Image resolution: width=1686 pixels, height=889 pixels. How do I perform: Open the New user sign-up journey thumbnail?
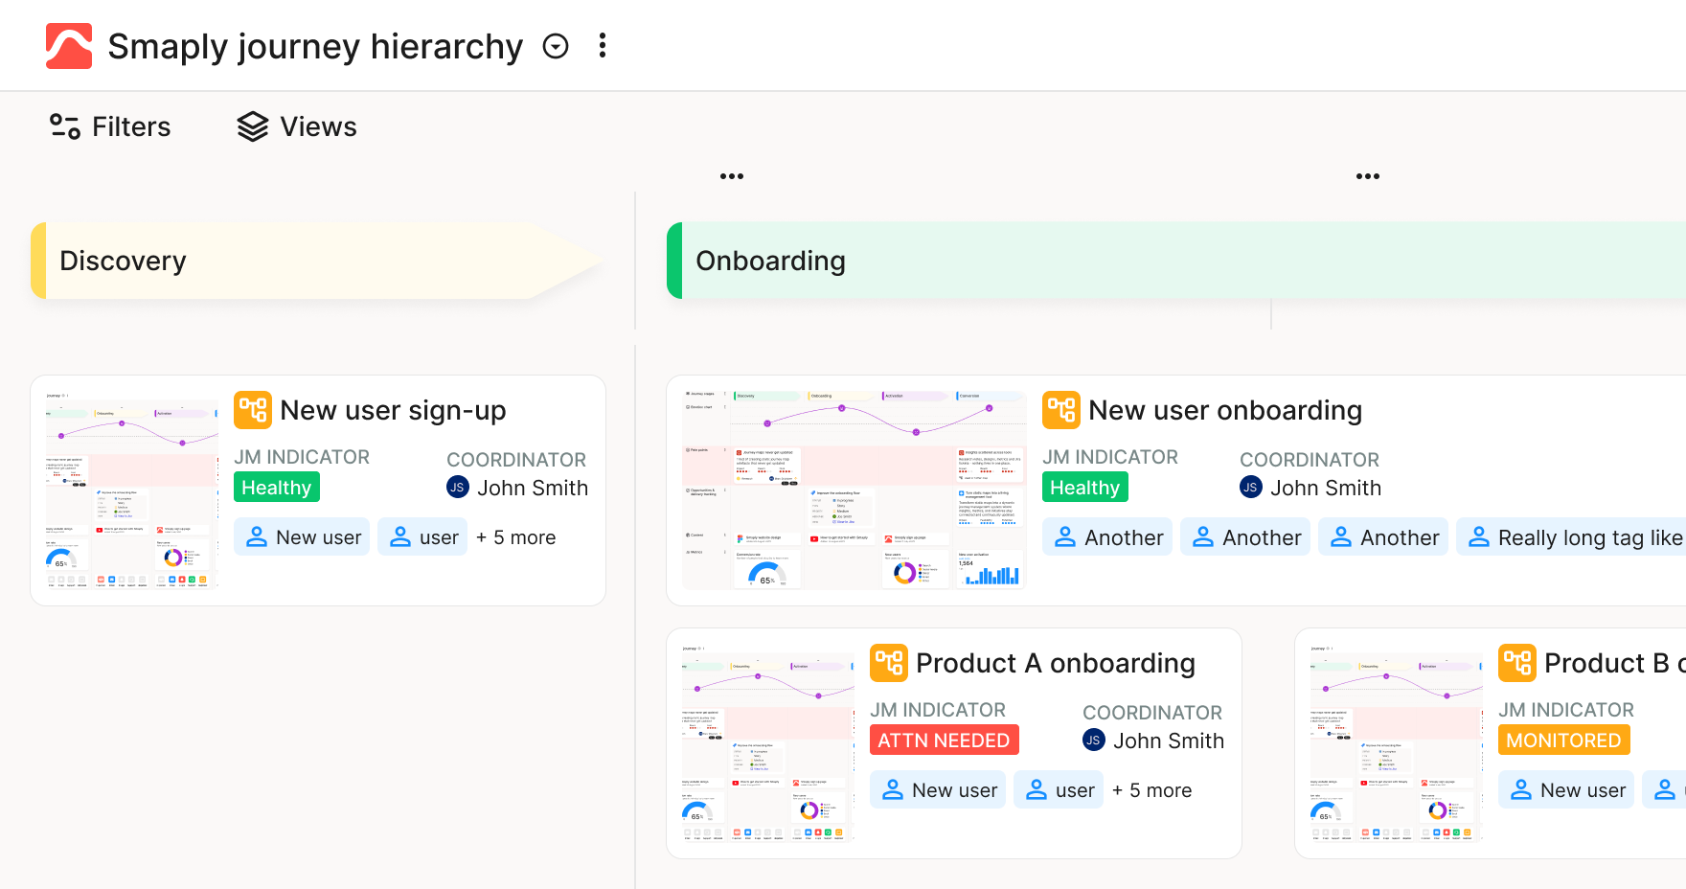pyautogui.click(x=132, y=490)
